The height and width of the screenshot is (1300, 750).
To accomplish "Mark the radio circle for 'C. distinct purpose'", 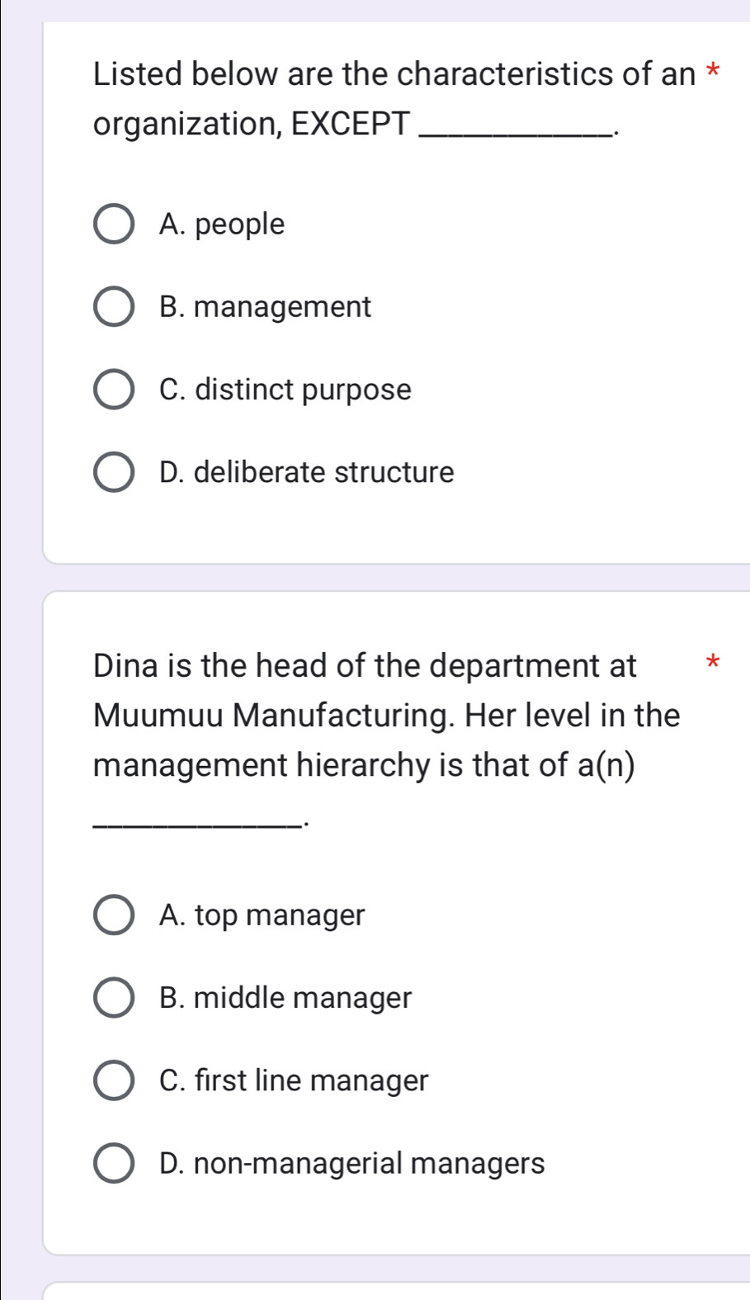I will (x=114, y=390).
